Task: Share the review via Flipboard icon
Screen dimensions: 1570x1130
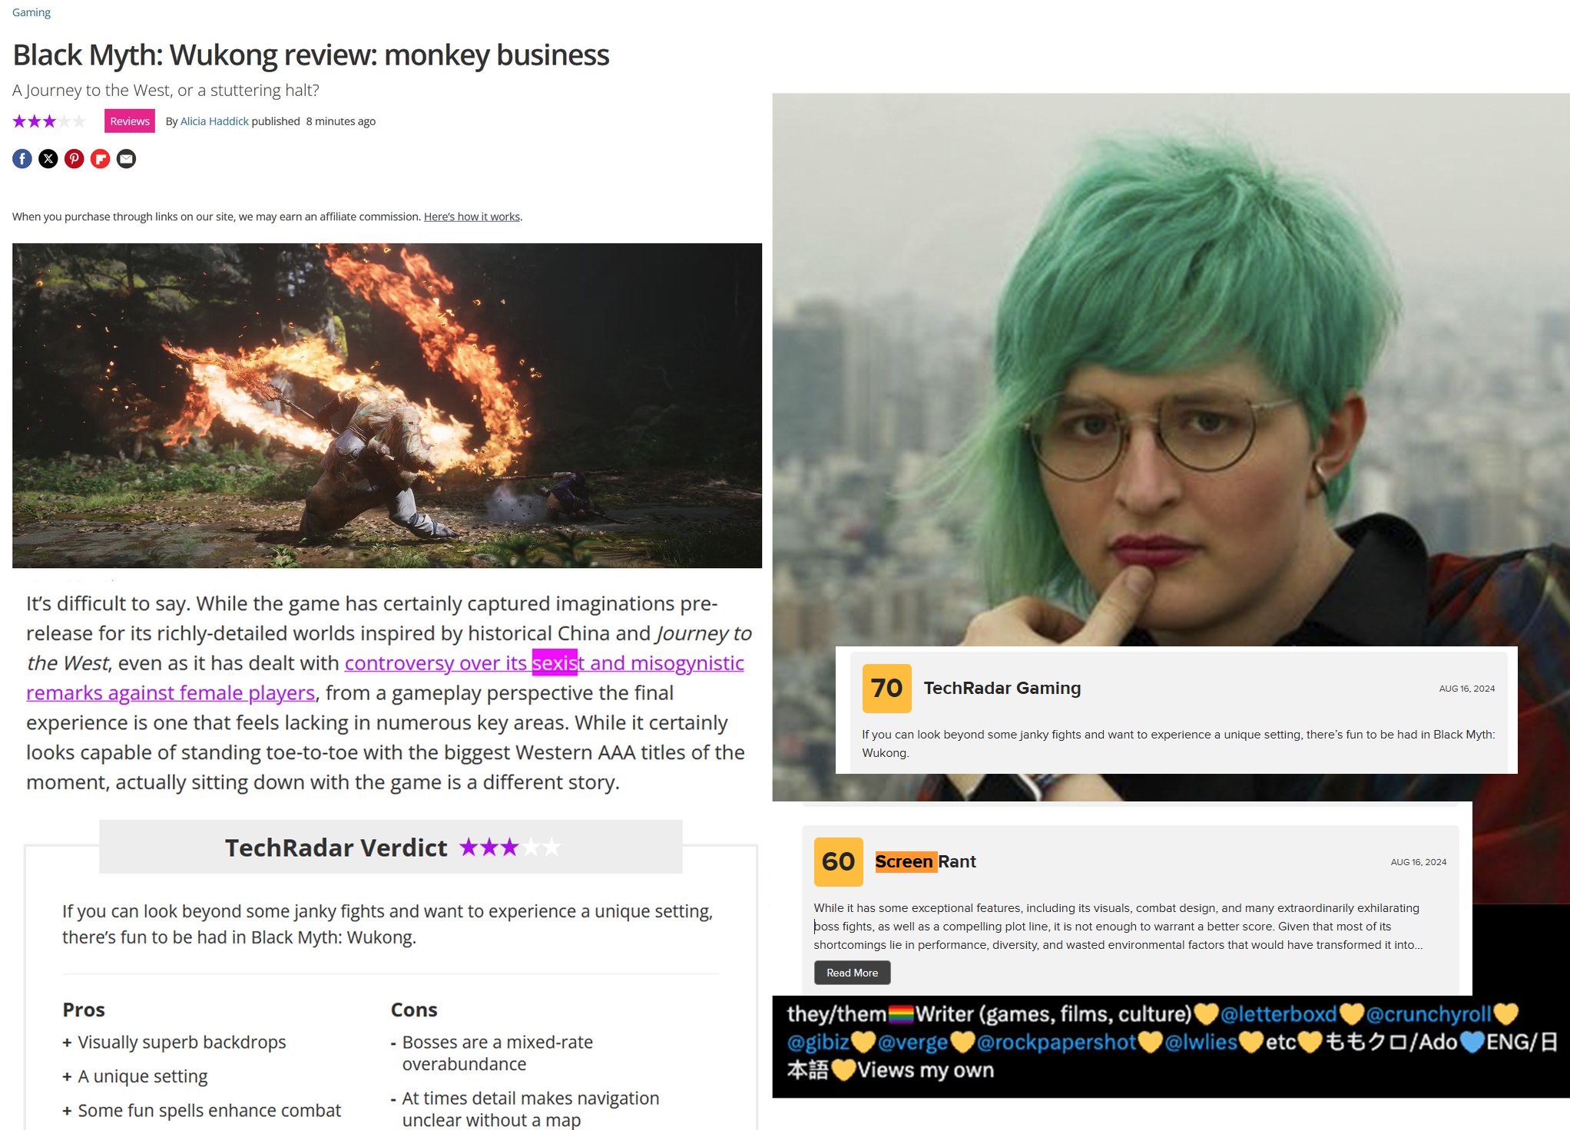Action: 101,159
